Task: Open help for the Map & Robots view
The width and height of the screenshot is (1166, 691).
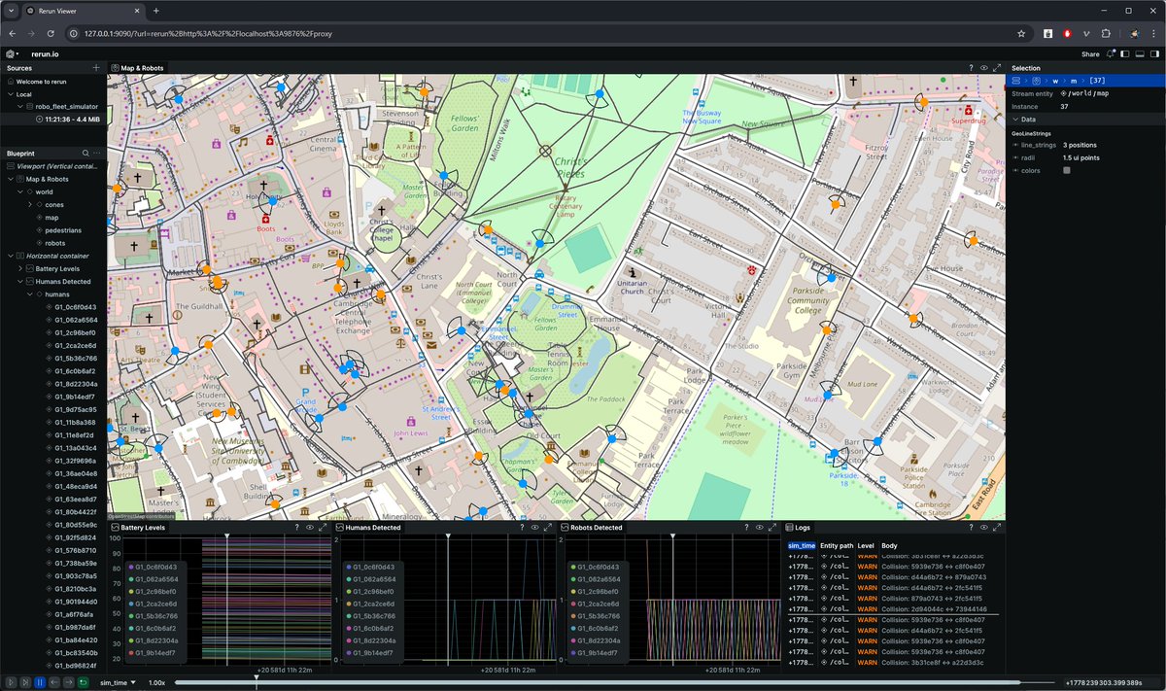Action: [x=972, y=68]
